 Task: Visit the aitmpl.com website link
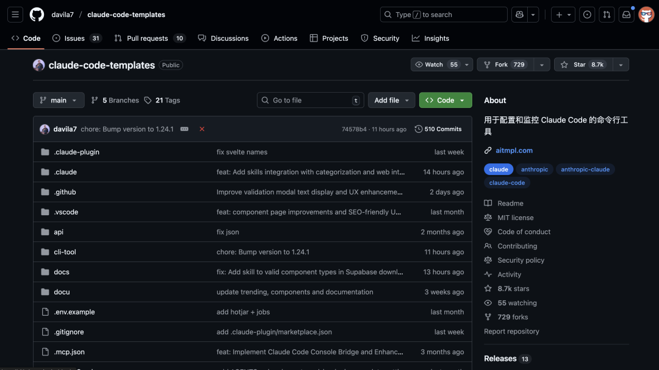514,150
